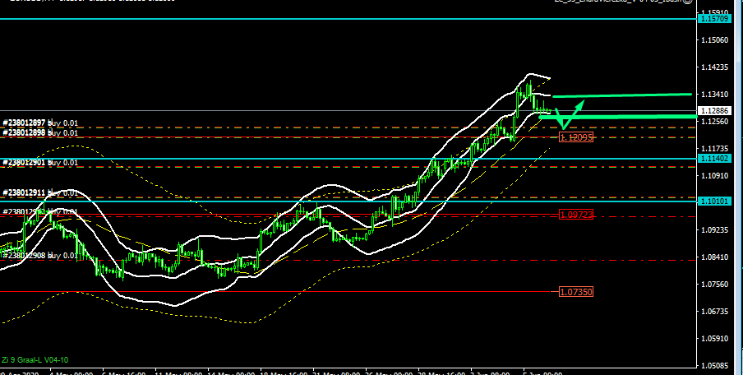Click 1.06735 on the price scale
Screen dimensions: 743x375
point(714,311)
